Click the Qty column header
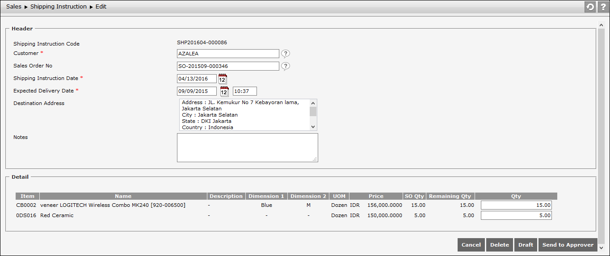This screenshot has width=610, height=256. coord(516,196)
